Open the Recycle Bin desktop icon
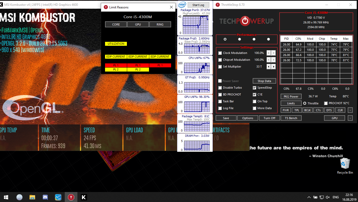The height and width of the screenshot is (202, 358). pos(345,166)
